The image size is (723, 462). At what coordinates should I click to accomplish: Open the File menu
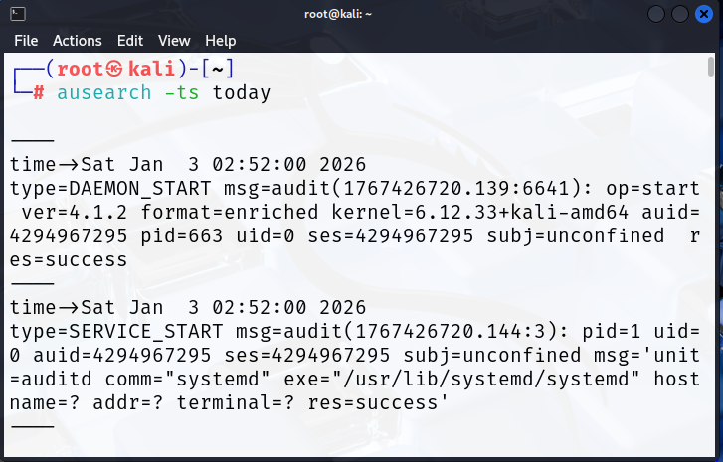(26, 41)
